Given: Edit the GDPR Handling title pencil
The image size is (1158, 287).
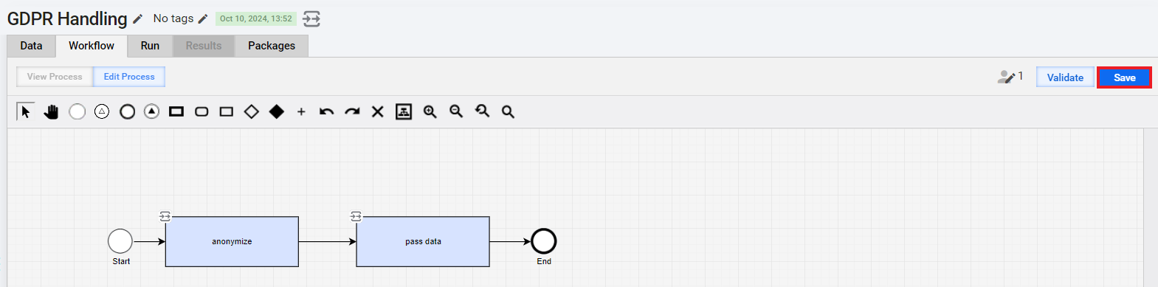Looking at the screenshot, I should [x=137, y=19].
